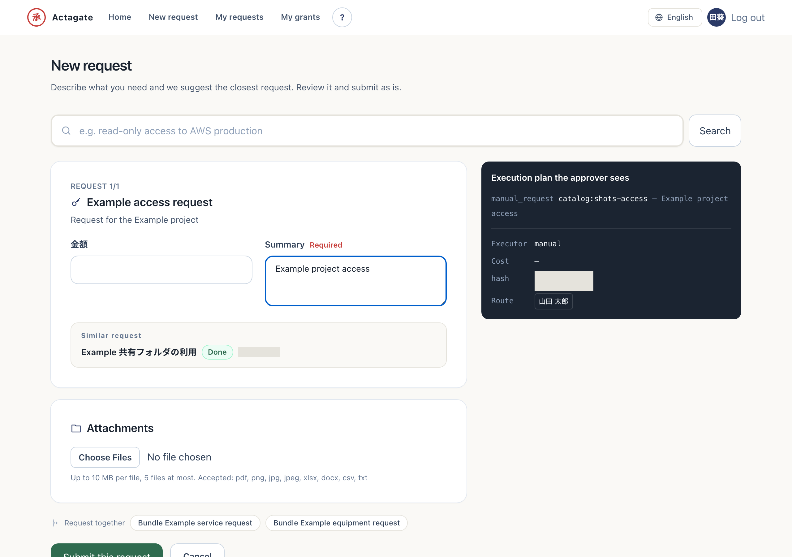Viewport: 792px width, 557px height.
Task: Open My grants page
Action: pyautogui.click(x=300, y=17)
